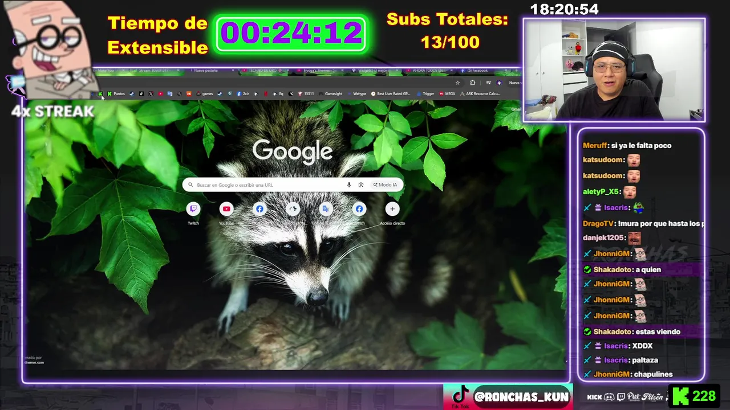Click chat message 'si ya le falta poco'
The height and width of the screenshot is (410, 730).
click(641, 145)
